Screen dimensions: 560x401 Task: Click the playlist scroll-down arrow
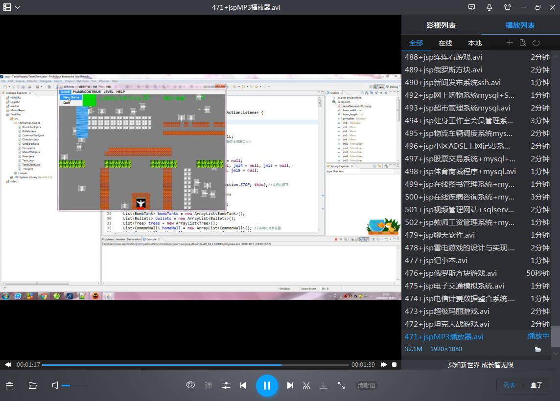click(x=556, y=353)
